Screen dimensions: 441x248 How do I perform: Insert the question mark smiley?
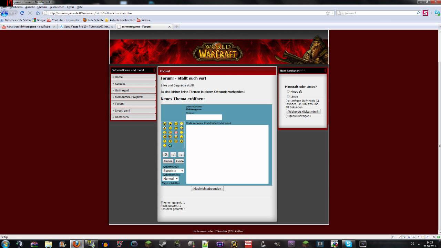coord(170,141)
